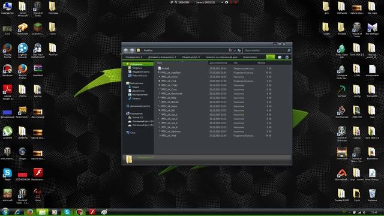Screen dimensions: 384x216
Task: Refresh the PixelFun folder view
Action: tap(239, 50)
